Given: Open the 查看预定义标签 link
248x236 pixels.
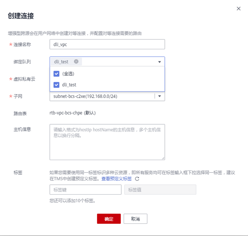Looking at the screenshot, I should (116, 179).
